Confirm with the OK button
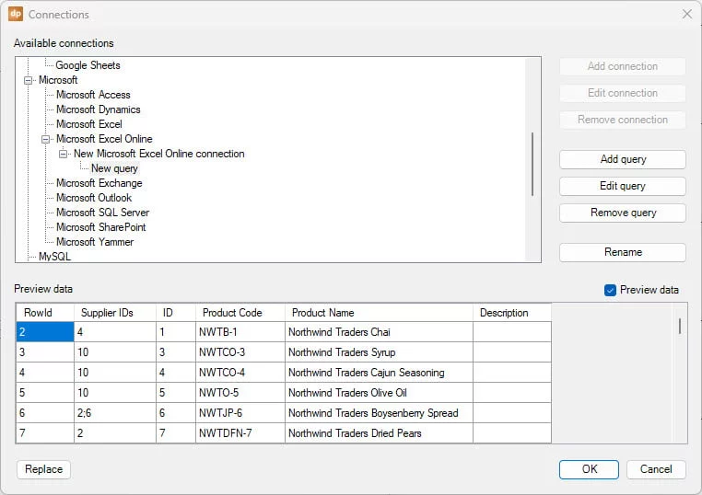This screenshot has width=702, height=495. pyautogui.click(x=589, y=469)
